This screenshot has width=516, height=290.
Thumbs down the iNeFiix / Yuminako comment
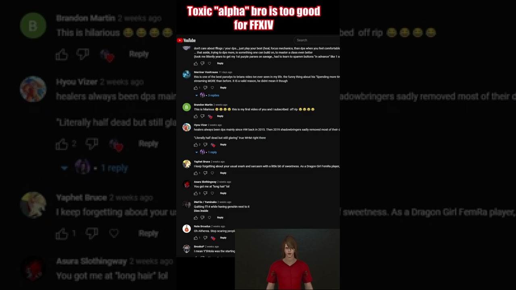202,217
